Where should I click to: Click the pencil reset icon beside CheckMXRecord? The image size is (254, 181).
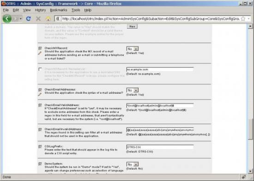click(40, 53)
